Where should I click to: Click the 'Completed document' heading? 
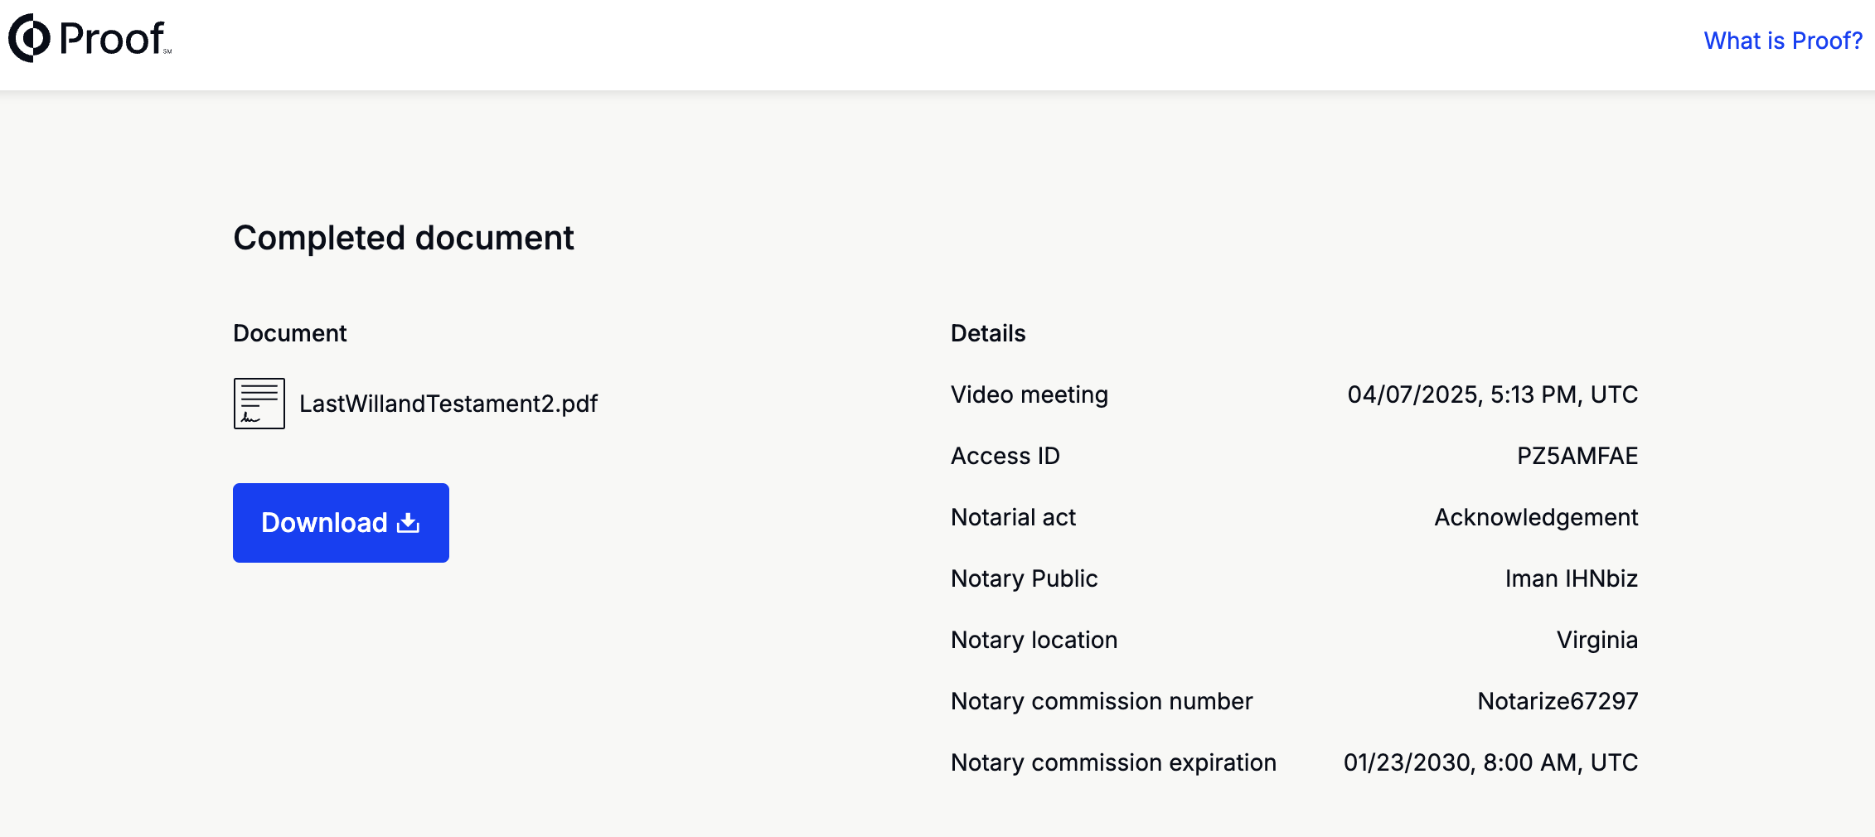coord(403,238)
